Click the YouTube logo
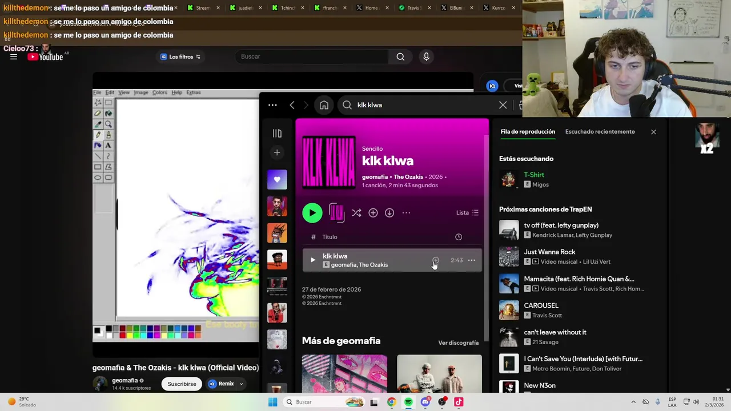 [45, 57]
